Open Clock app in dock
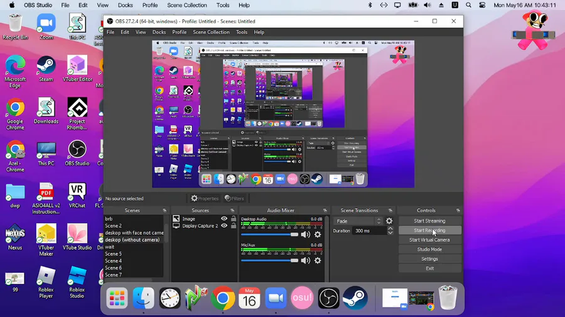 (x=169, y=298)
